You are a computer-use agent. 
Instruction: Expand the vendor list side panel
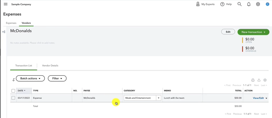[x=4, y=32]
